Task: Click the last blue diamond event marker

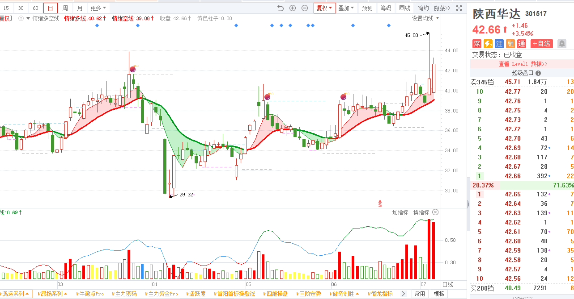Action: (x=388, y=25)
